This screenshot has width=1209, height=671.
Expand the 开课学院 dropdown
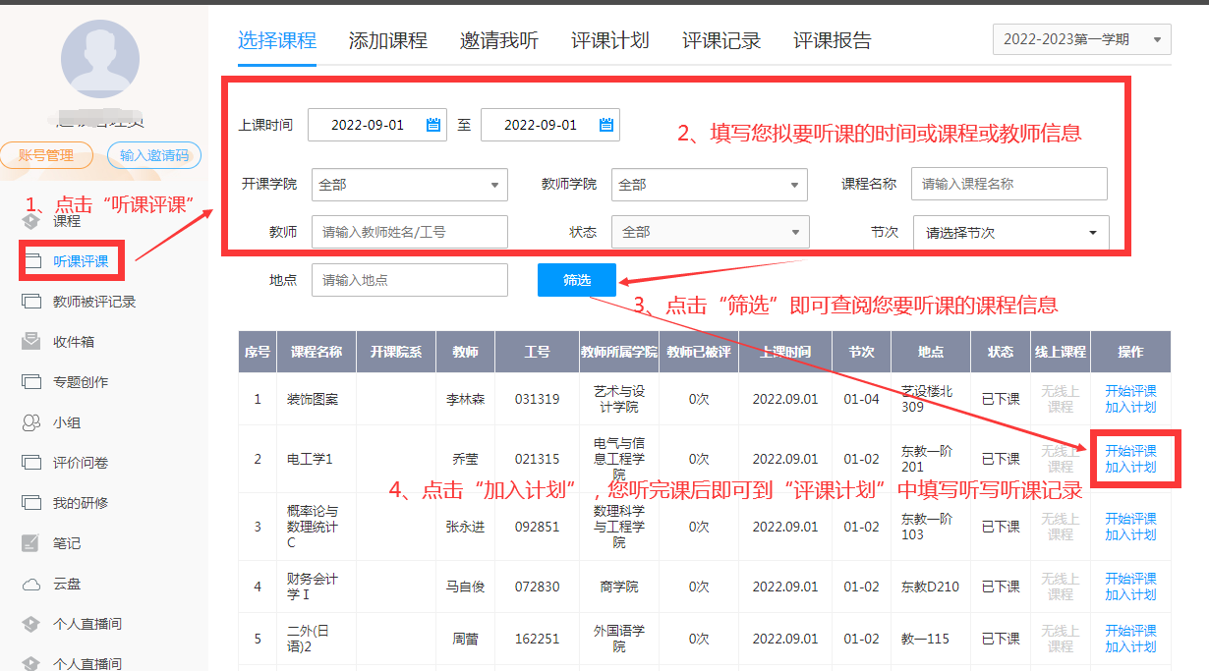[x=410, y=184]
